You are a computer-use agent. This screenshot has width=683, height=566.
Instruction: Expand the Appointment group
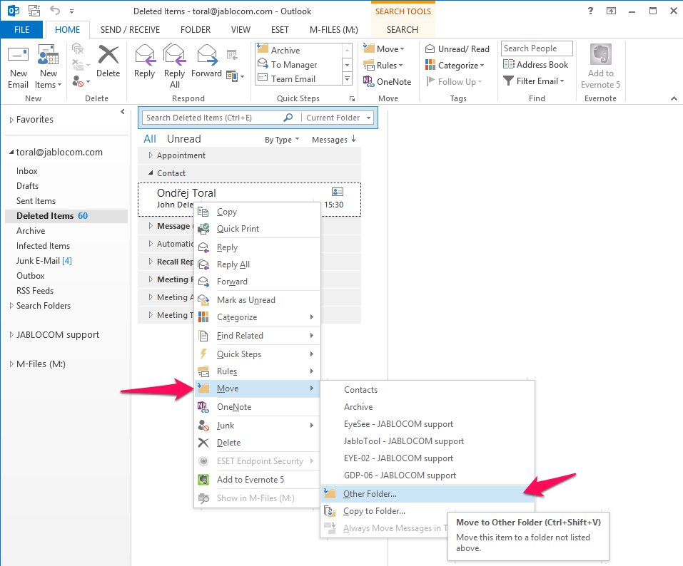click(x=151, y=155)
